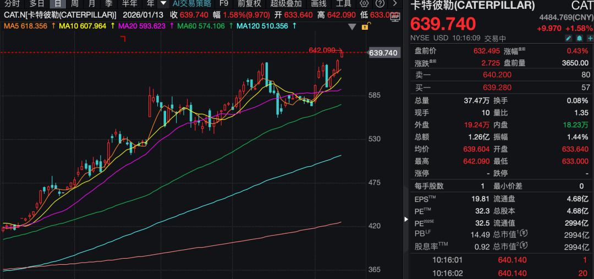Click the MA5 upward arrow indicator
594x279 pixels.
click(53, 26)
